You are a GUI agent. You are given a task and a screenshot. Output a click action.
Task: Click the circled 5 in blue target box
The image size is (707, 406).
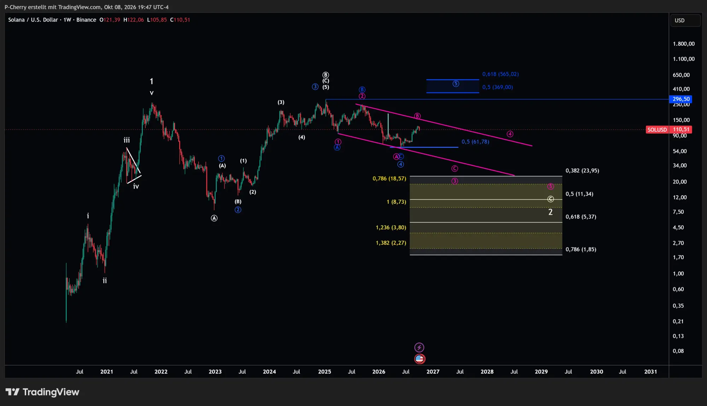(x=456, y=84)
